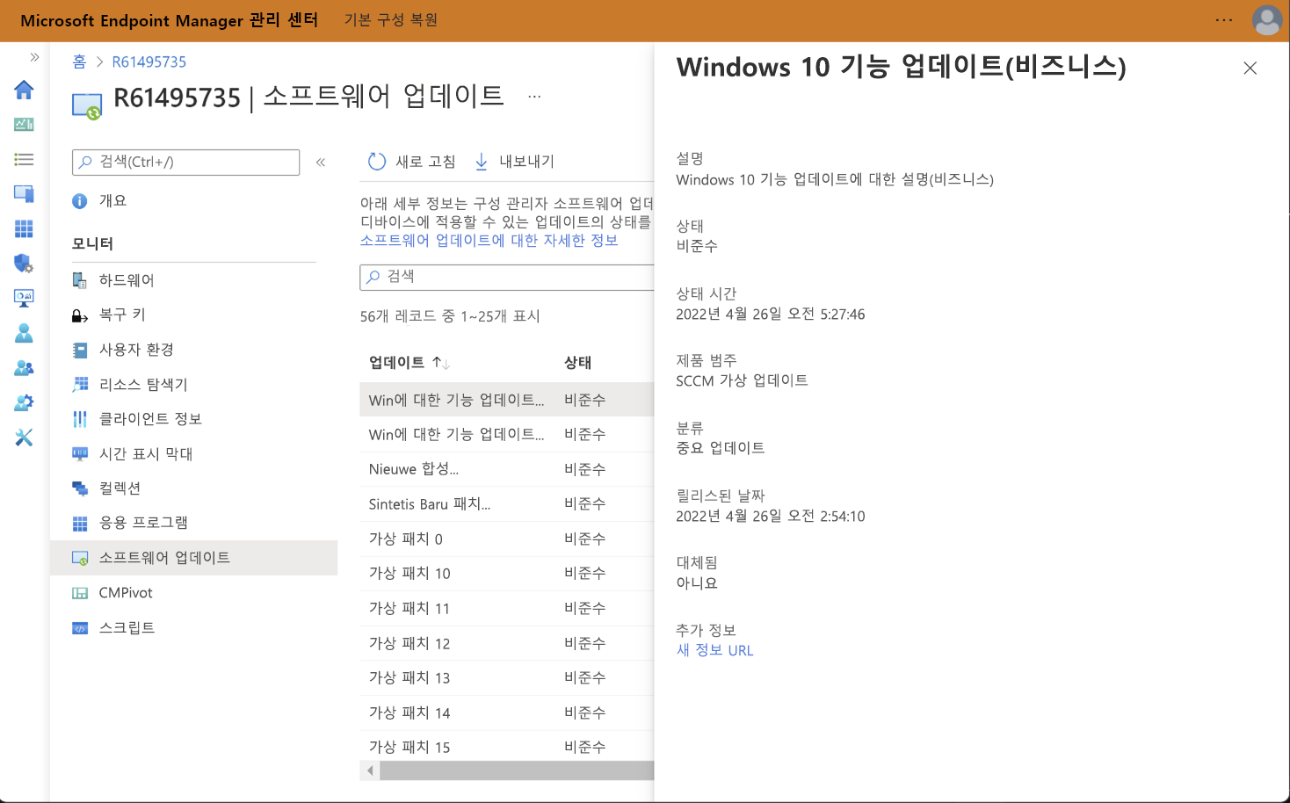Click the 개요 info icon

coord(80,201)
